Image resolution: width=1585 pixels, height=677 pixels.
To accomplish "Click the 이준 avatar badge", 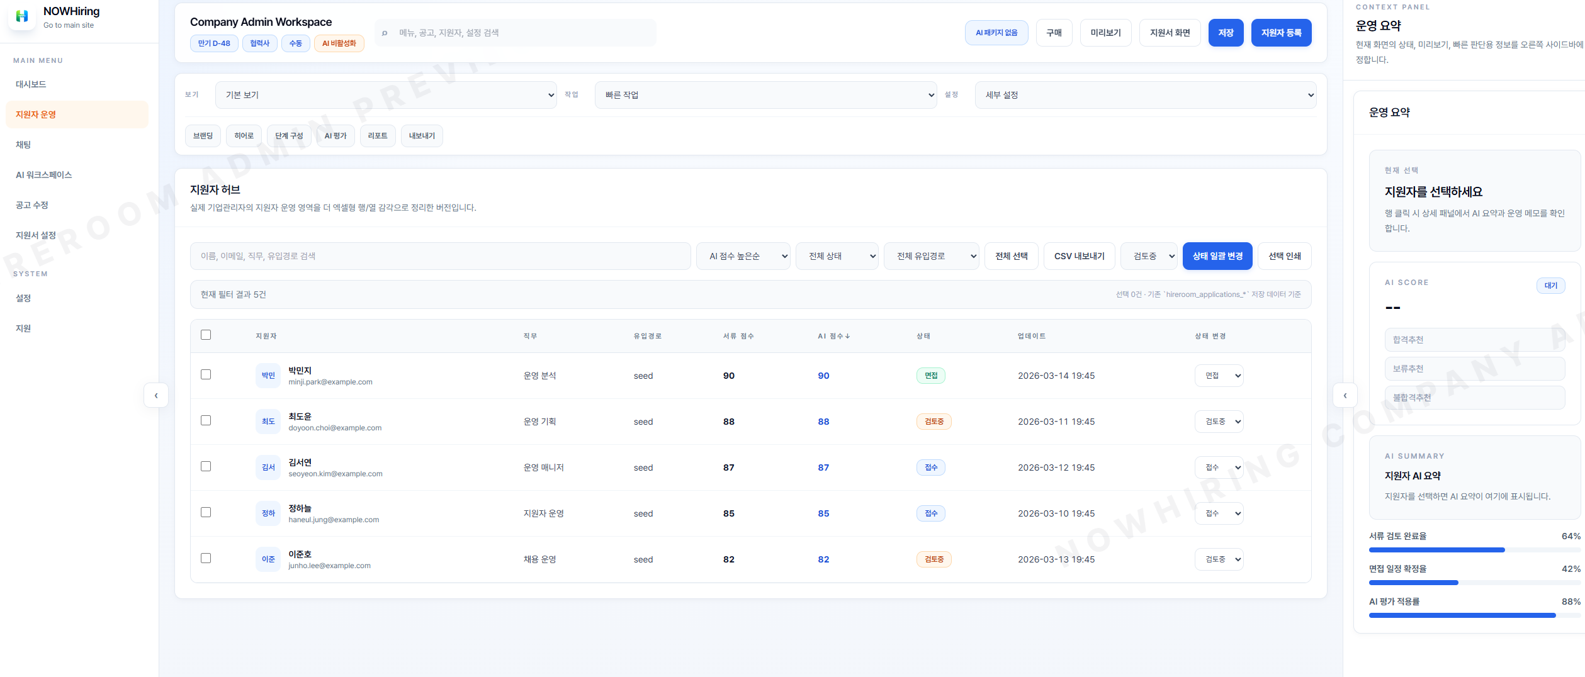I will (268, 559).
